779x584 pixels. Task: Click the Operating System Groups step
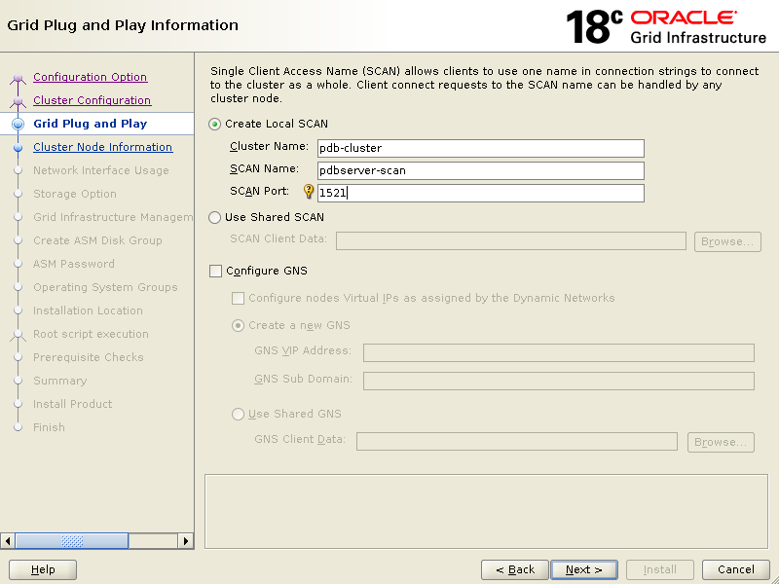(x=105, y=287)
